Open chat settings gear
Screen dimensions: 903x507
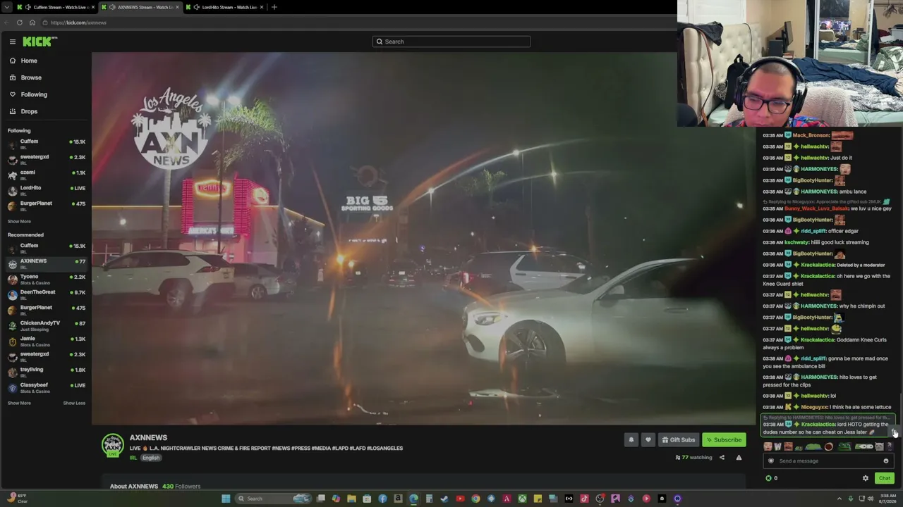click(866, 478)
